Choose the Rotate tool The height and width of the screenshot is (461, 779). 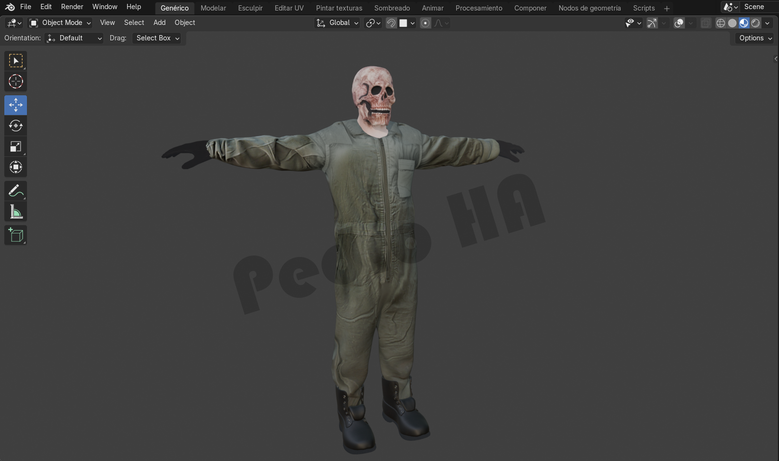click(15, 126)
